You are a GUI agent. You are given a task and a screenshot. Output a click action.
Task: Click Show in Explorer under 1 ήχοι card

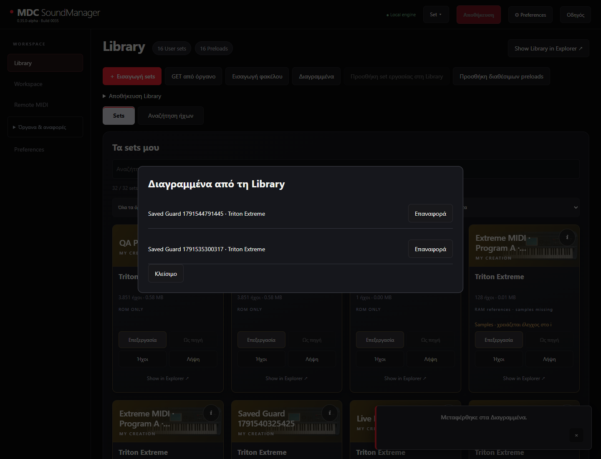click(x=405, y=378)
